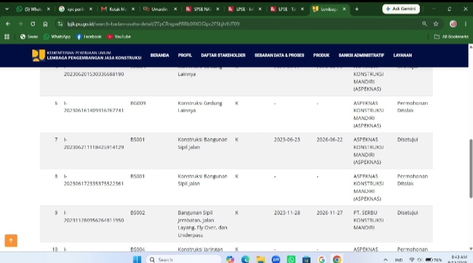Select Bangunan Sipil Jembatan description in row 9
The width and height of the screenshot is (473, 263).
click(202, 224)
